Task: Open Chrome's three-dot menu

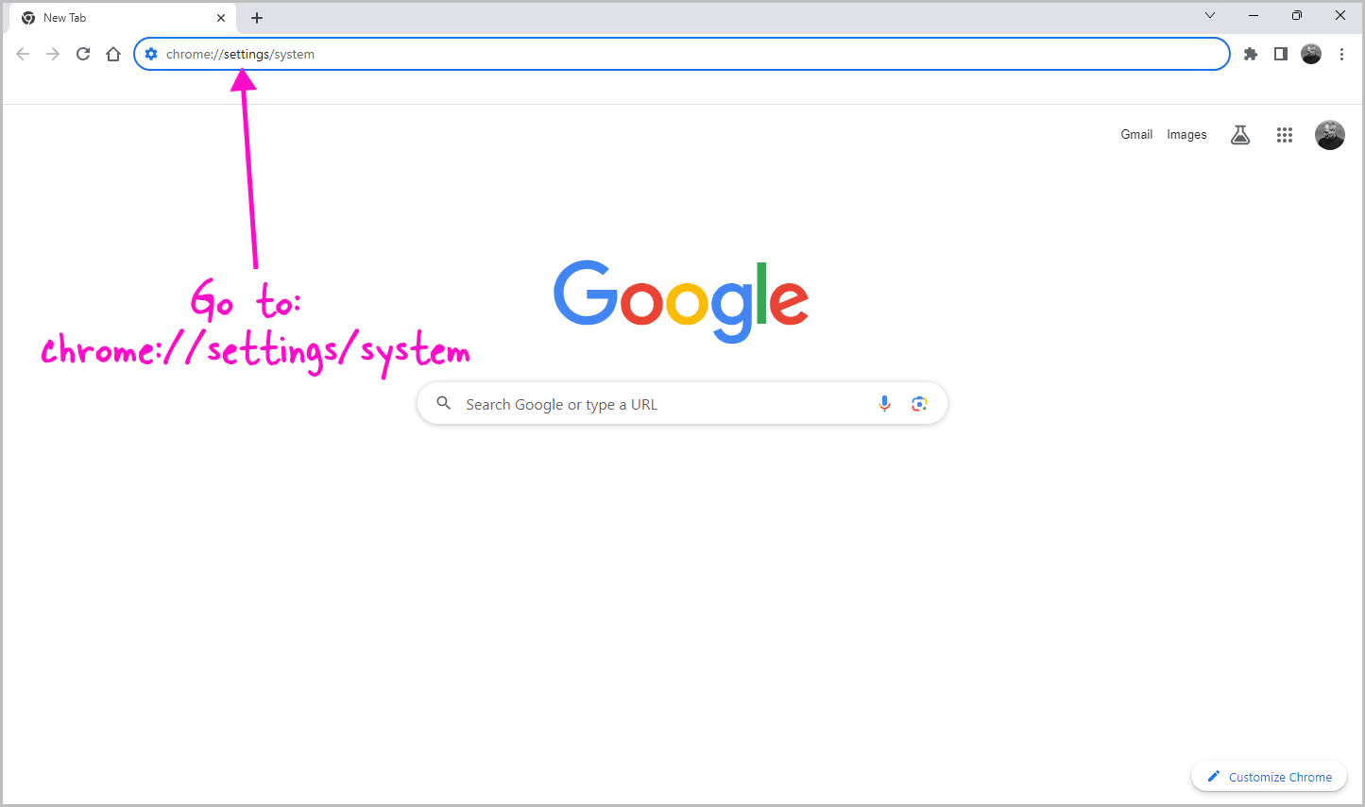Action: tap(1342, 54)
